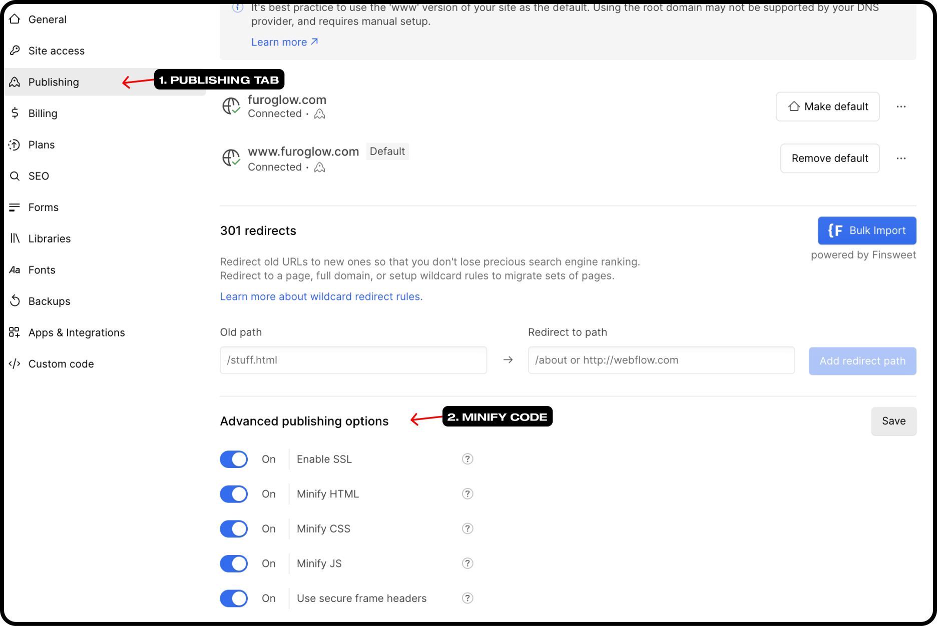
Task: Toggle the Minify HTML switch
Action: (234, 494)
